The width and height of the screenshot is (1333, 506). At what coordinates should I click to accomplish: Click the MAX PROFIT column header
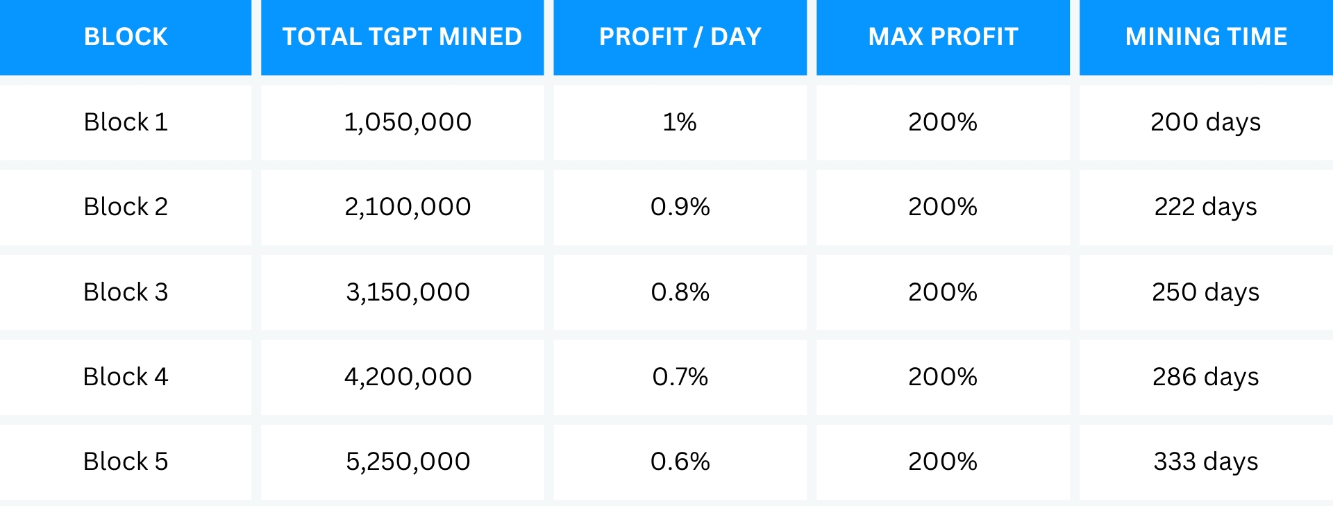[x=943, y=37]
